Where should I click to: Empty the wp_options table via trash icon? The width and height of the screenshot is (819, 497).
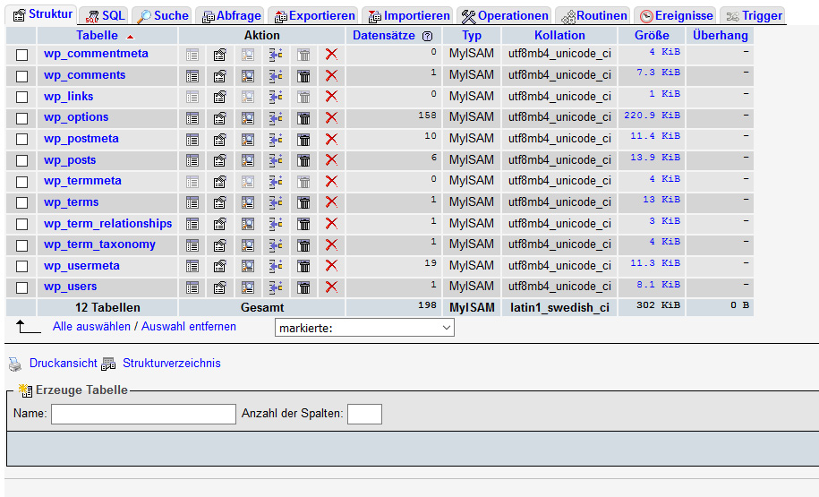(303, 118)
